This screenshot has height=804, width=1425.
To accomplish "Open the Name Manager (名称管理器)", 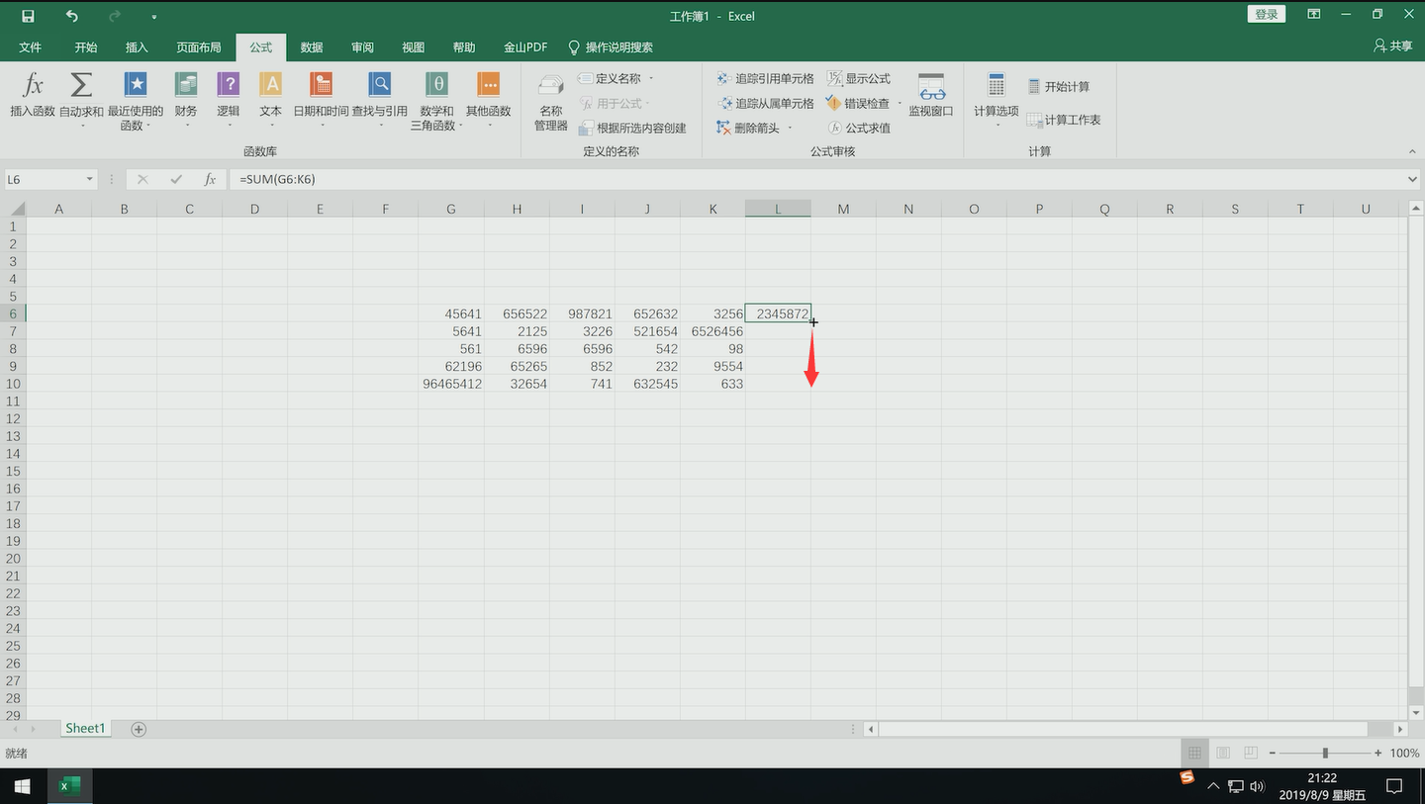I will coord(551,102).
